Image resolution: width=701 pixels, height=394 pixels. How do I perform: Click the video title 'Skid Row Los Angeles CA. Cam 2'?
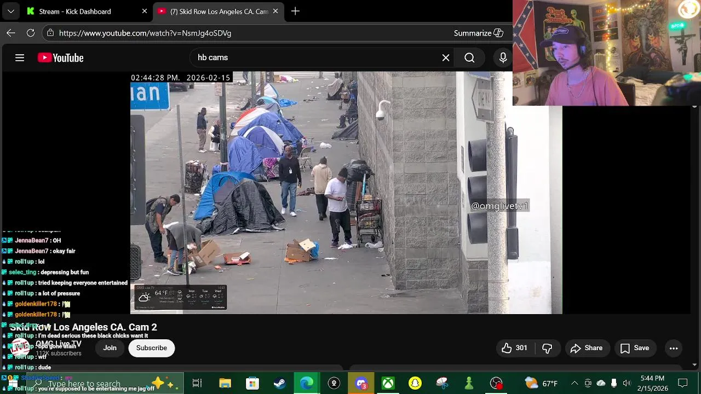coord(84,327)
